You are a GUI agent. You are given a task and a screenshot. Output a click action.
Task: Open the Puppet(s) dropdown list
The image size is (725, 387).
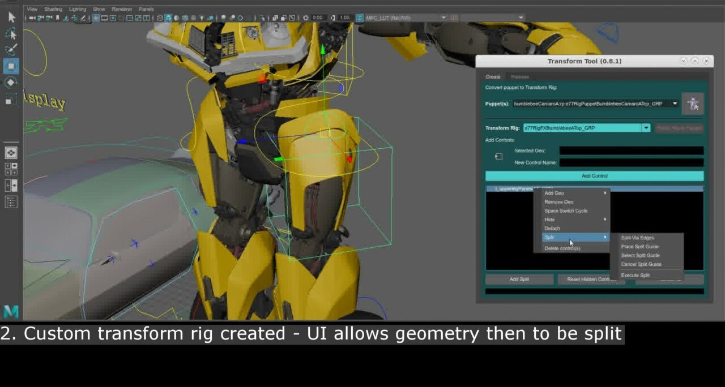(x=596, y=104)
